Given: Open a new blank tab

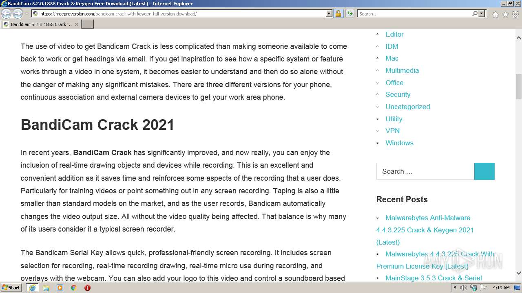Looking at the screenshot, I should click(x=88, y=24).
